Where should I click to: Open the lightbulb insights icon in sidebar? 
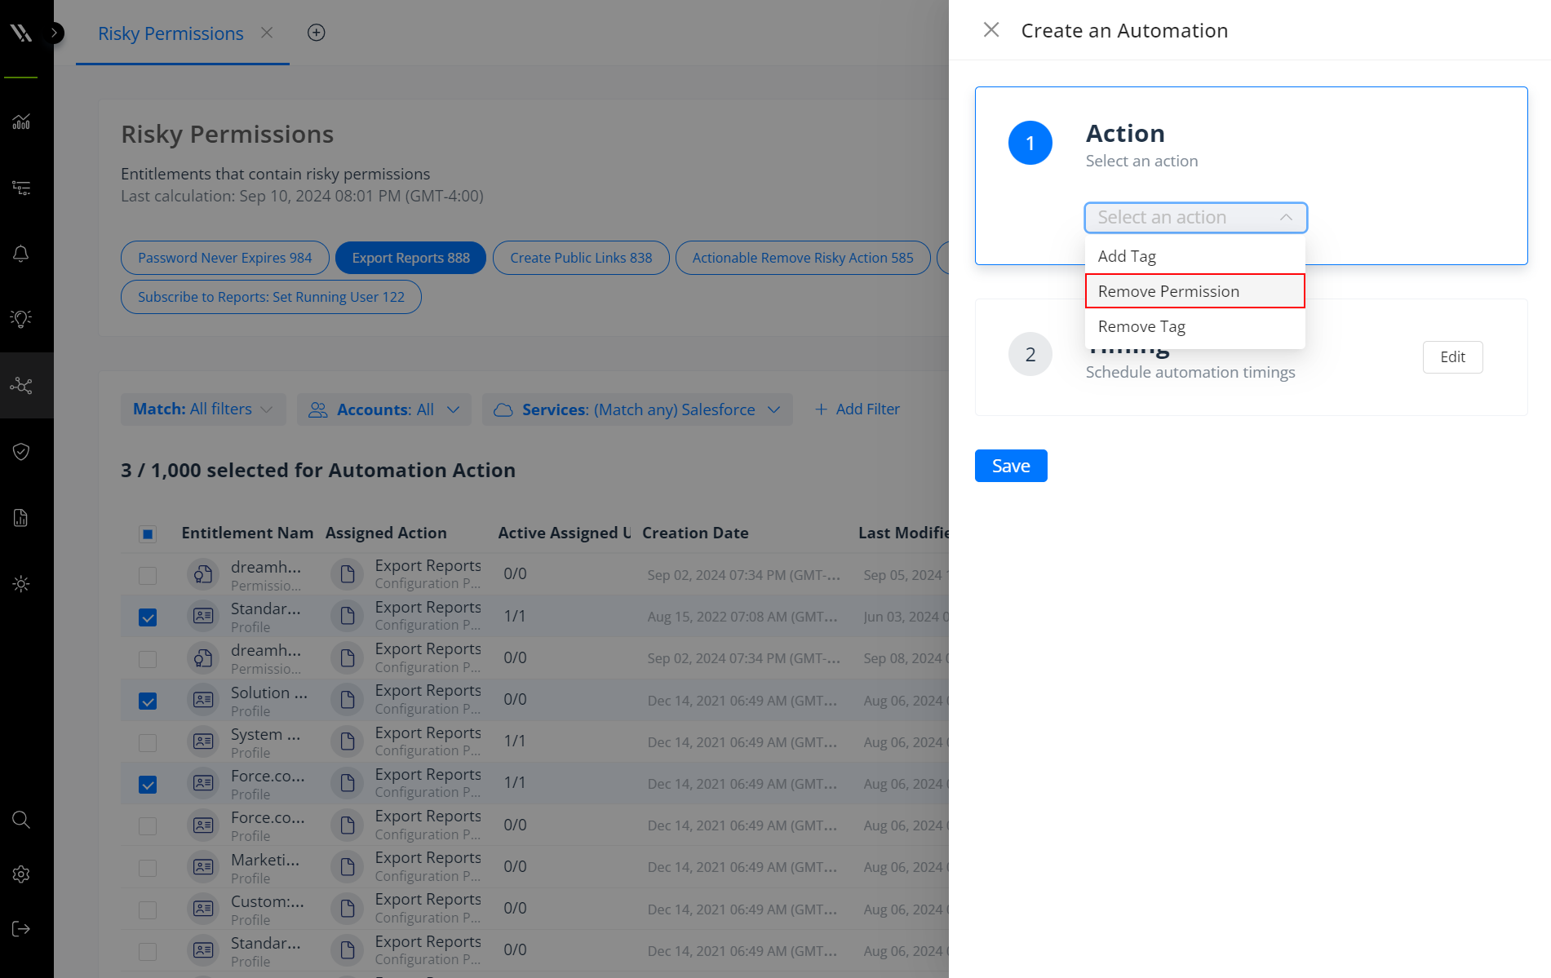[21, 318]
